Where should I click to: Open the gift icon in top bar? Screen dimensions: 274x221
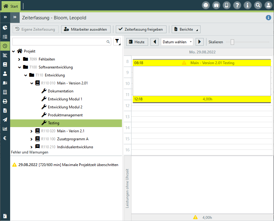coord(216,5)
